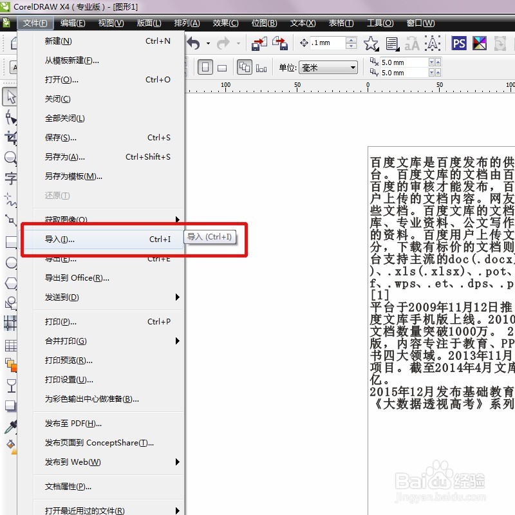This screenshot has width=515, height=515.
Task: Expand the 发布到 Web(W) submenu
Action: point(178,462)
